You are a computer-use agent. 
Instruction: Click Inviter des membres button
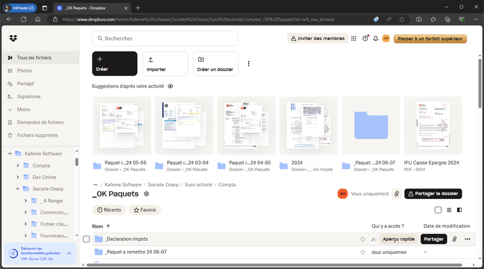pyautogui.click(x=318, y=39)
